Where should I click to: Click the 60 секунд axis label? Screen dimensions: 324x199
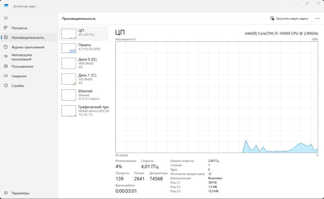coord(121,155)
